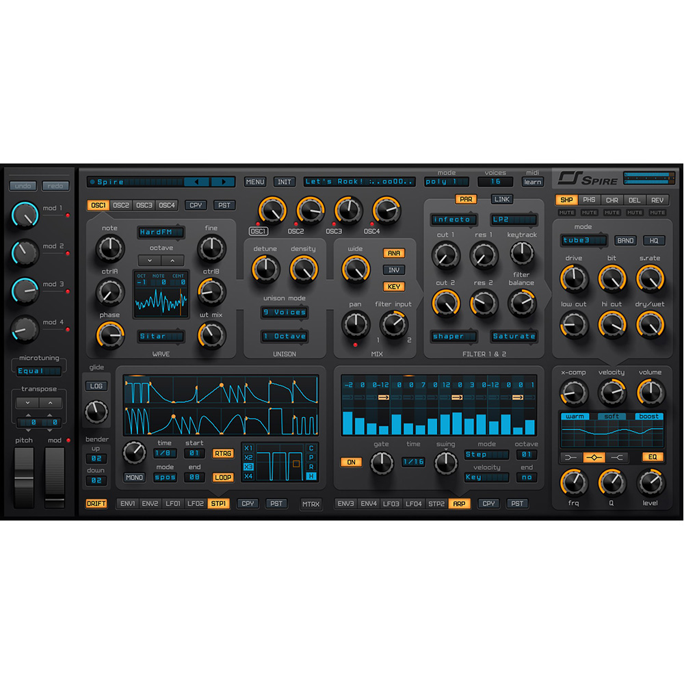Image resolution: width=684 pixels, height=684 pixels.
Task: Switch to the REV effect tab
Action: click(x=657, y=200)
